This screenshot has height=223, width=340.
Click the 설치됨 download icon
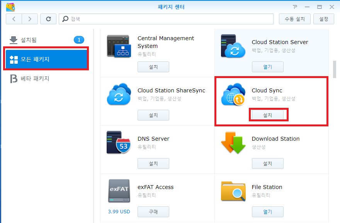[x=14, y=40]
